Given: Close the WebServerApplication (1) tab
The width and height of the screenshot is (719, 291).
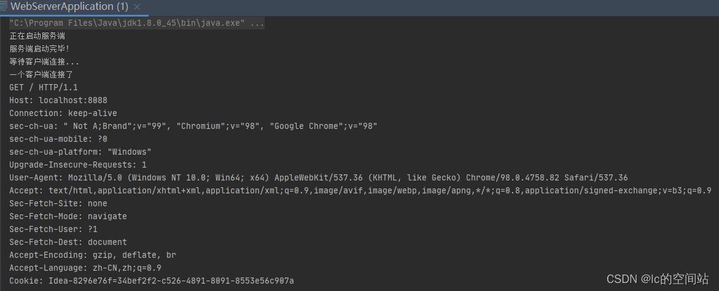Looking at the screenshot, I should coord(141,7).
